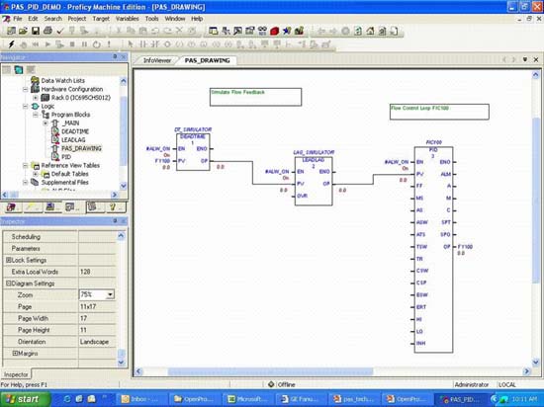Click the red stop-sign toolbar icon
Screen dimensions: 544x407
[274, 32]
